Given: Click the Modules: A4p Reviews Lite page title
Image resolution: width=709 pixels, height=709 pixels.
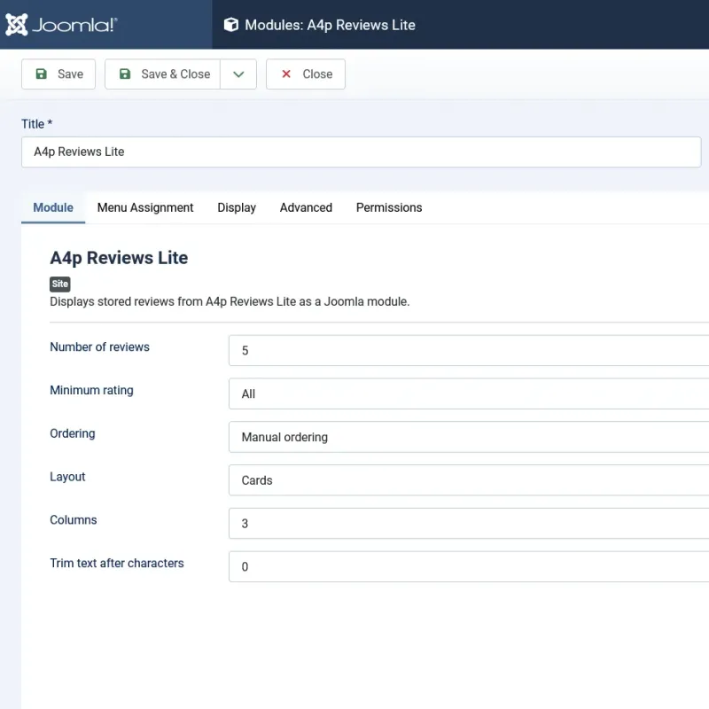Looking at the screenshot, I should pyautogui.click(x=330, y=25).
